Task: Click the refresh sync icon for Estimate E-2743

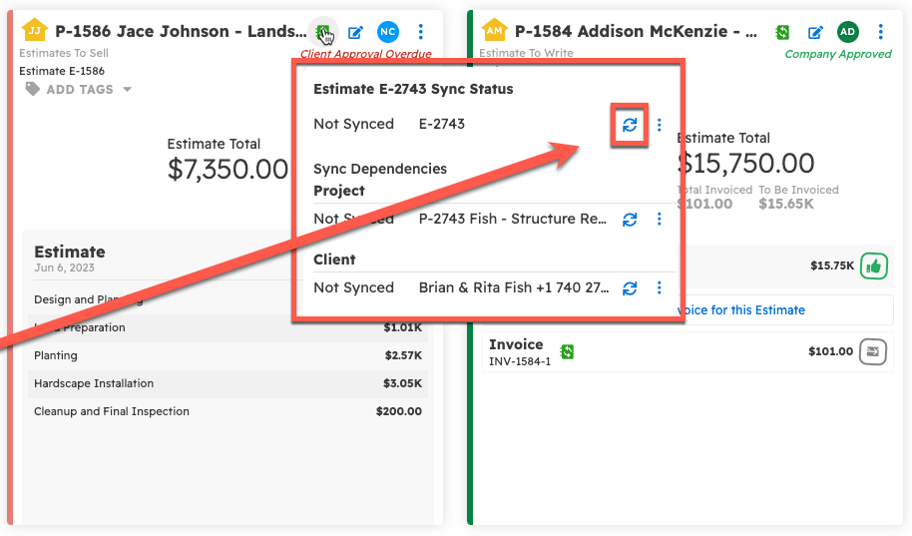Action: [630, 125]
